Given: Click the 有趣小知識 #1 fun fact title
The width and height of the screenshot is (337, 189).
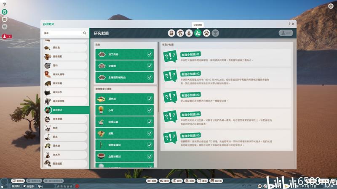Looking at the screenshot, I should [x=190, y=55].
